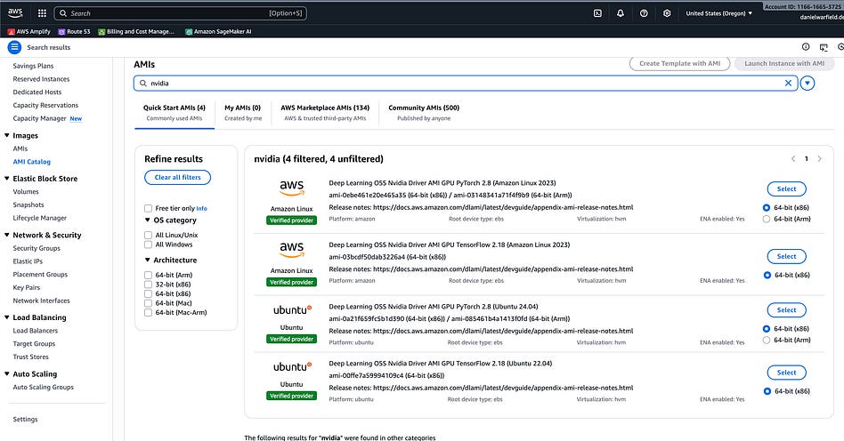Open Load Balancers in sidebar
This screenshot has height=441, width=844.
tap(35, 331)
